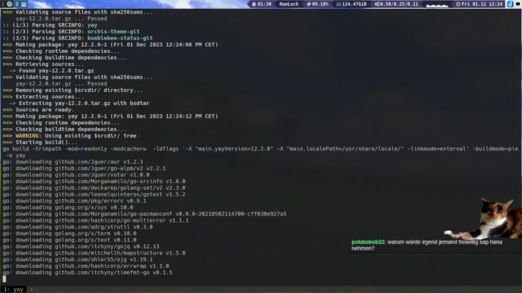
Task: Click the 'WARNING: Using existing $srcdir/ tree' line
Action: click(69, 136)
